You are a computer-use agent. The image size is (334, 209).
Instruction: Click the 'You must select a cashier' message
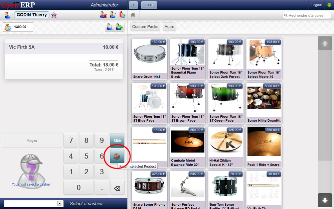point(31,184)
